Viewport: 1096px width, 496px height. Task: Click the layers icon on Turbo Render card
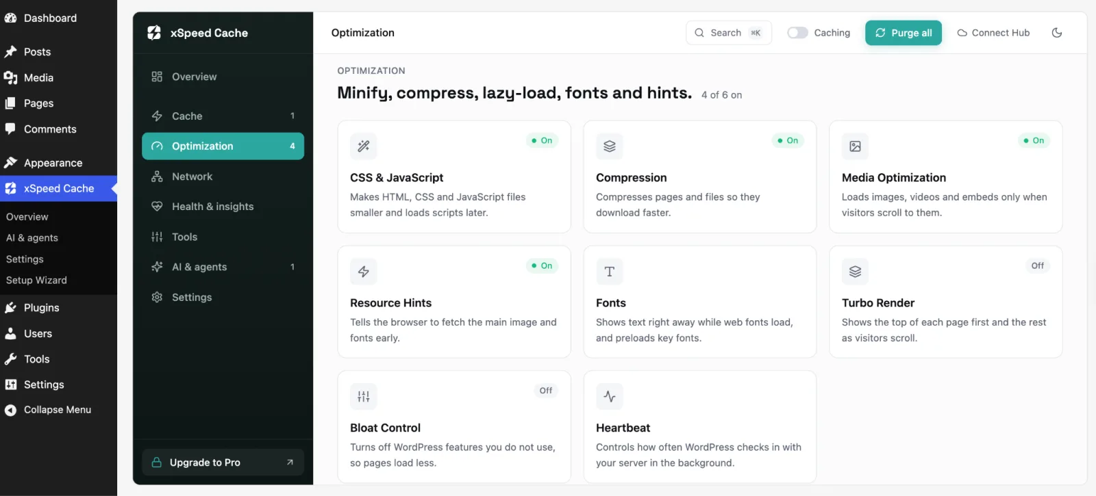click(855, 272)
